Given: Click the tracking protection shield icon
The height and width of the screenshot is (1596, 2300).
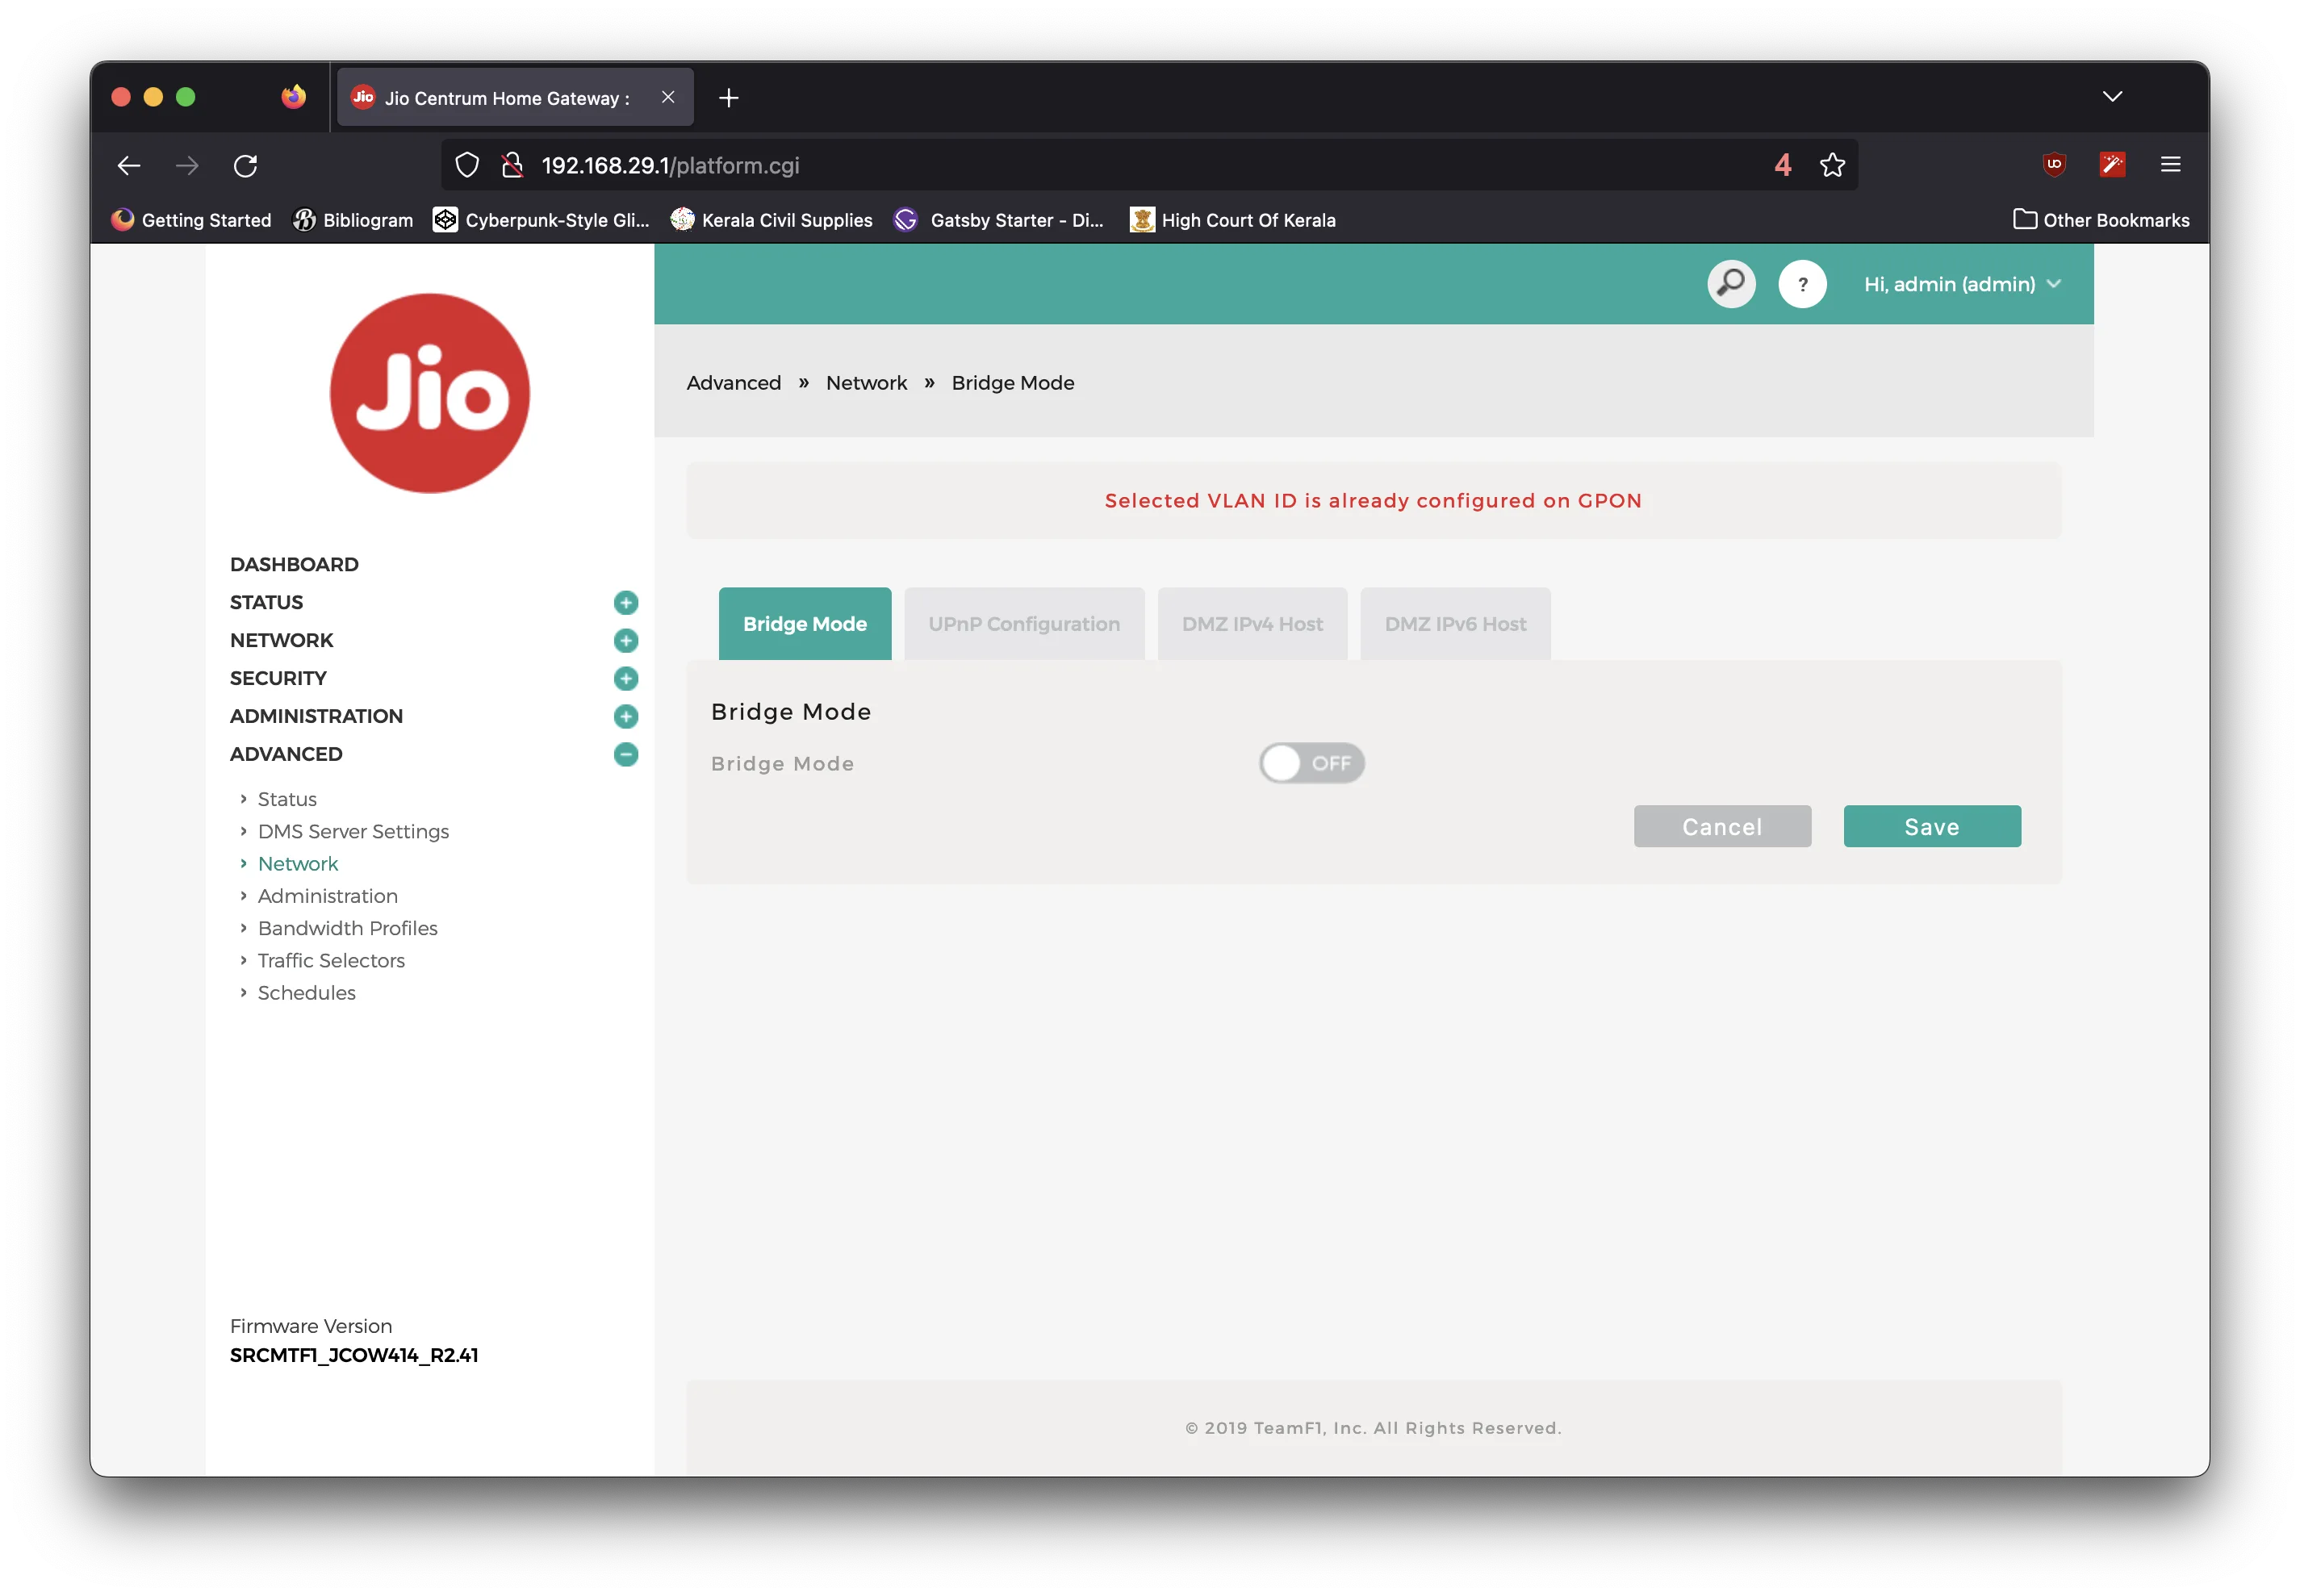Looking at the screenshot, I should tap(467, 165).
